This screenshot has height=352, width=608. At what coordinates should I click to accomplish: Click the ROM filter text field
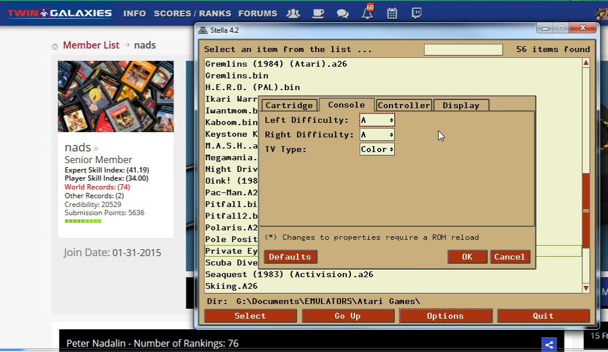click(x=463, y=50)
